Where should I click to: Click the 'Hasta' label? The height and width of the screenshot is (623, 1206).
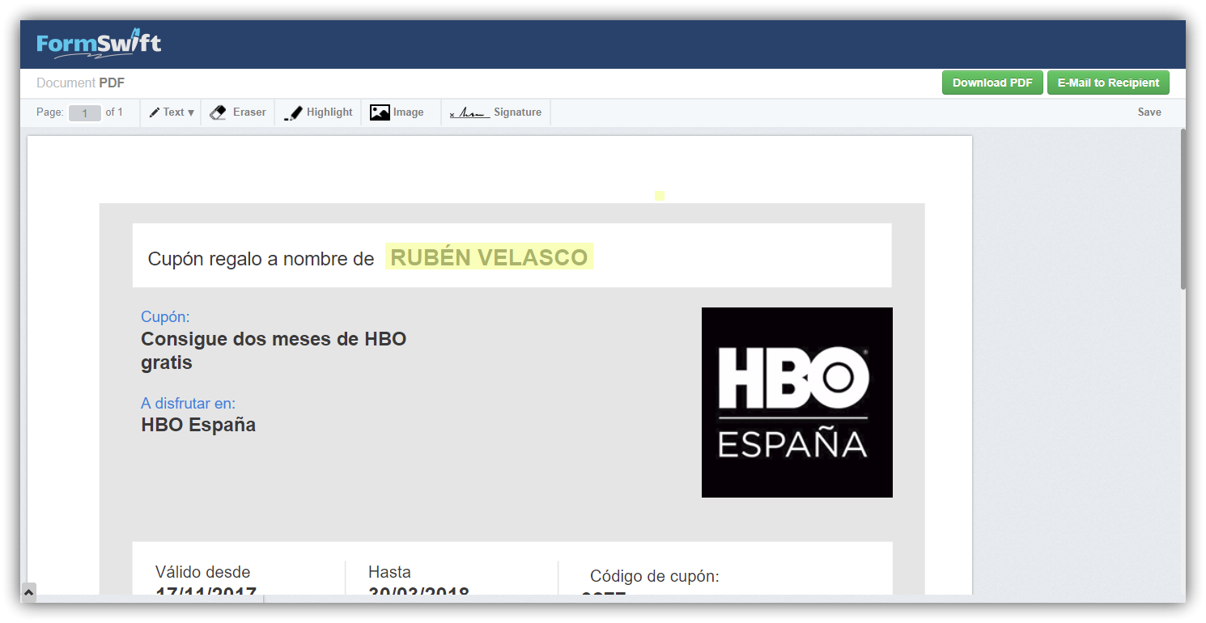389,572
